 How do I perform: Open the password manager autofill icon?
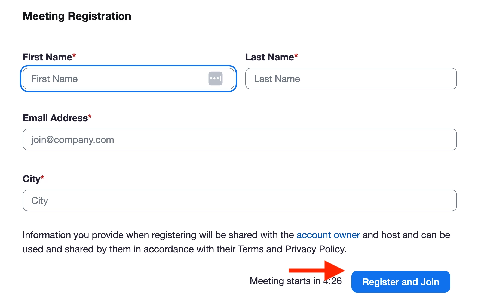[x=215, y=79]
